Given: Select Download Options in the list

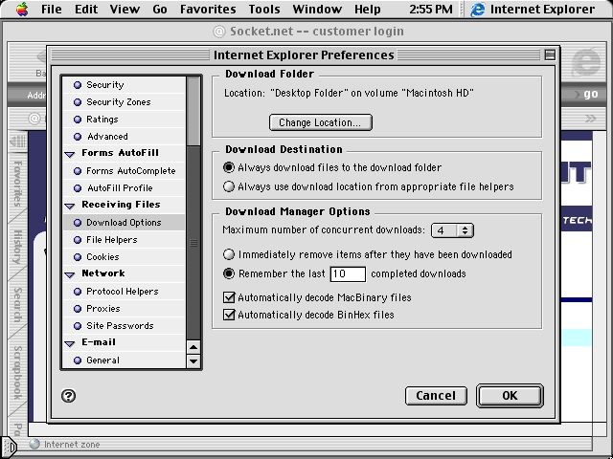Looking at the screenshot, I should [125, 222].
